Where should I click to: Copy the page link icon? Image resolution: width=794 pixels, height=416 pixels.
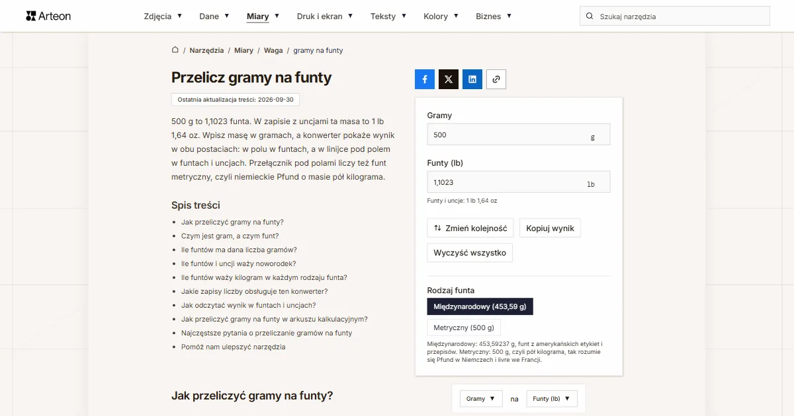496,79
